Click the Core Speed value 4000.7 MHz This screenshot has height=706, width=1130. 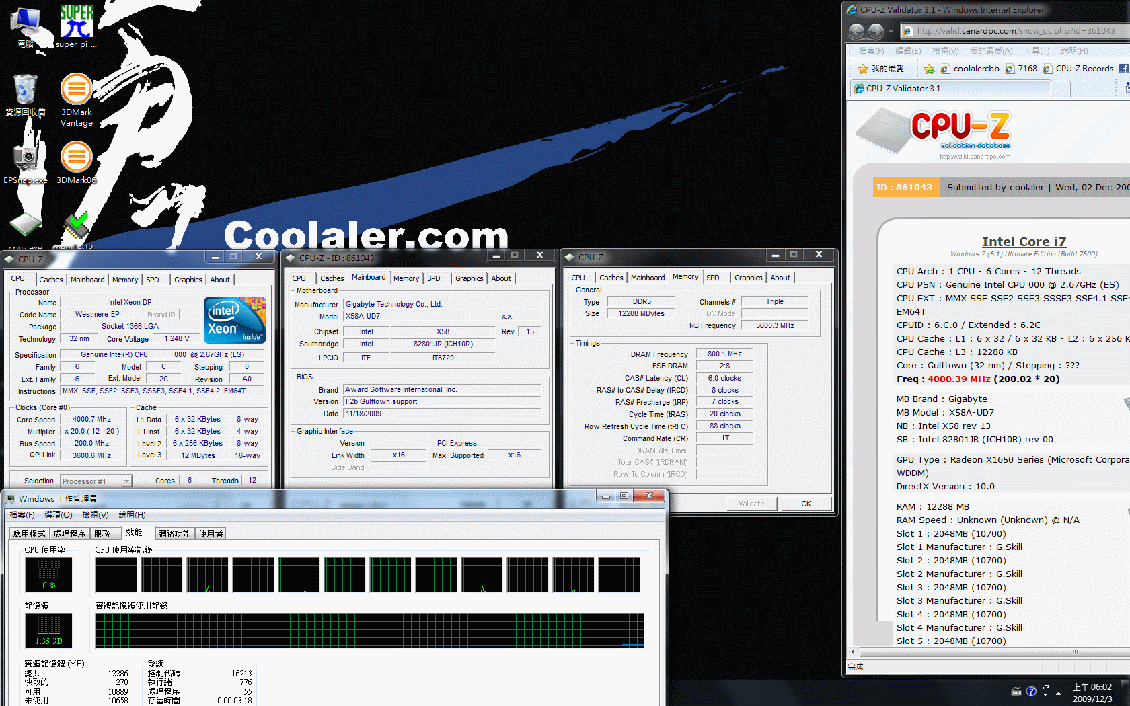(92, 420)
